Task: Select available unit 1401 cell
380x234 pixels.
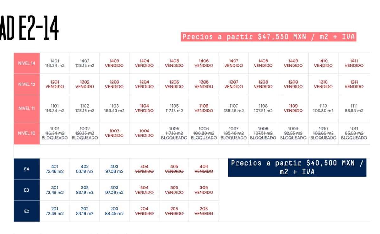Action: pyautogui.click(x=55, y=63)
